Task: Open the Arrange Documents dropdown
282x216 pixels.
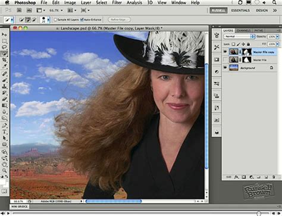Action: [72, 10]
